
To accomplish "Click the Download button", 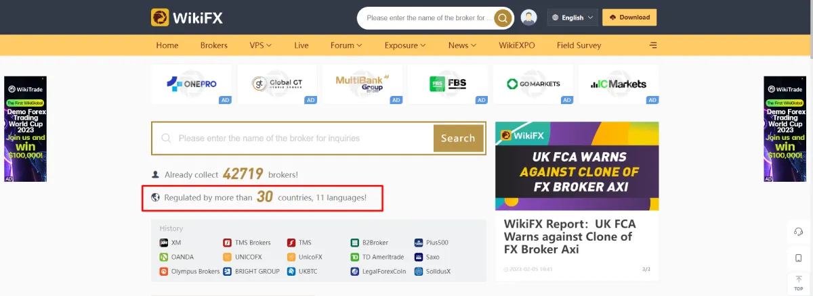I will tap(629, 18).
